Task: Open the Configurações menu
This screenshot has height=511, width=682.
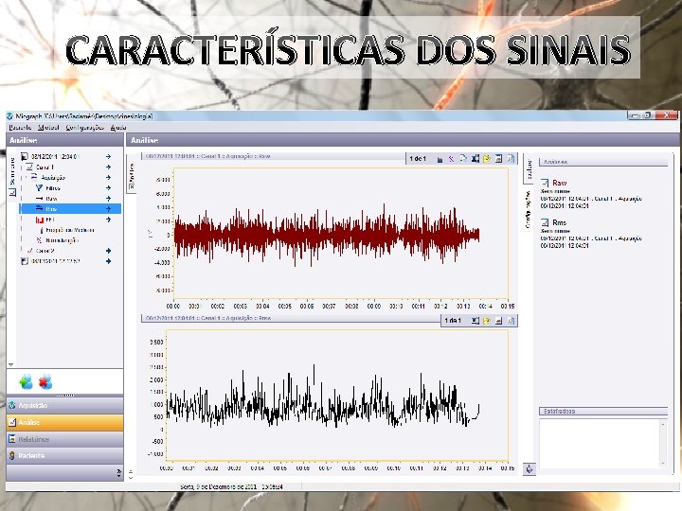Action: [85, 128]
